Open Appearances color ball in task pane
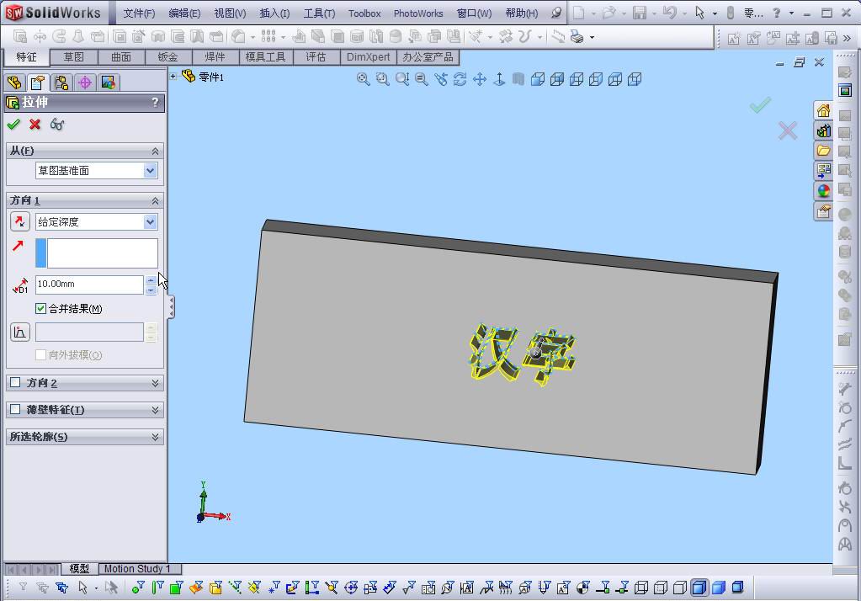 pos(823,190)
